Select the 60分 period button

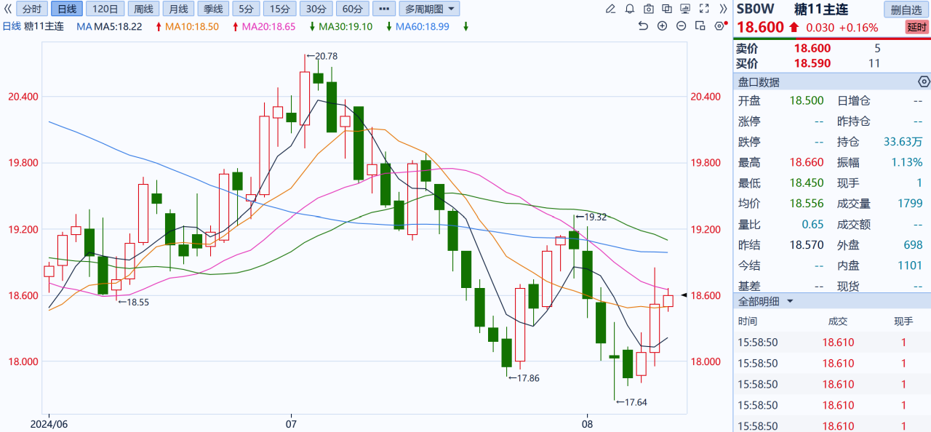[x=352, y=9]
